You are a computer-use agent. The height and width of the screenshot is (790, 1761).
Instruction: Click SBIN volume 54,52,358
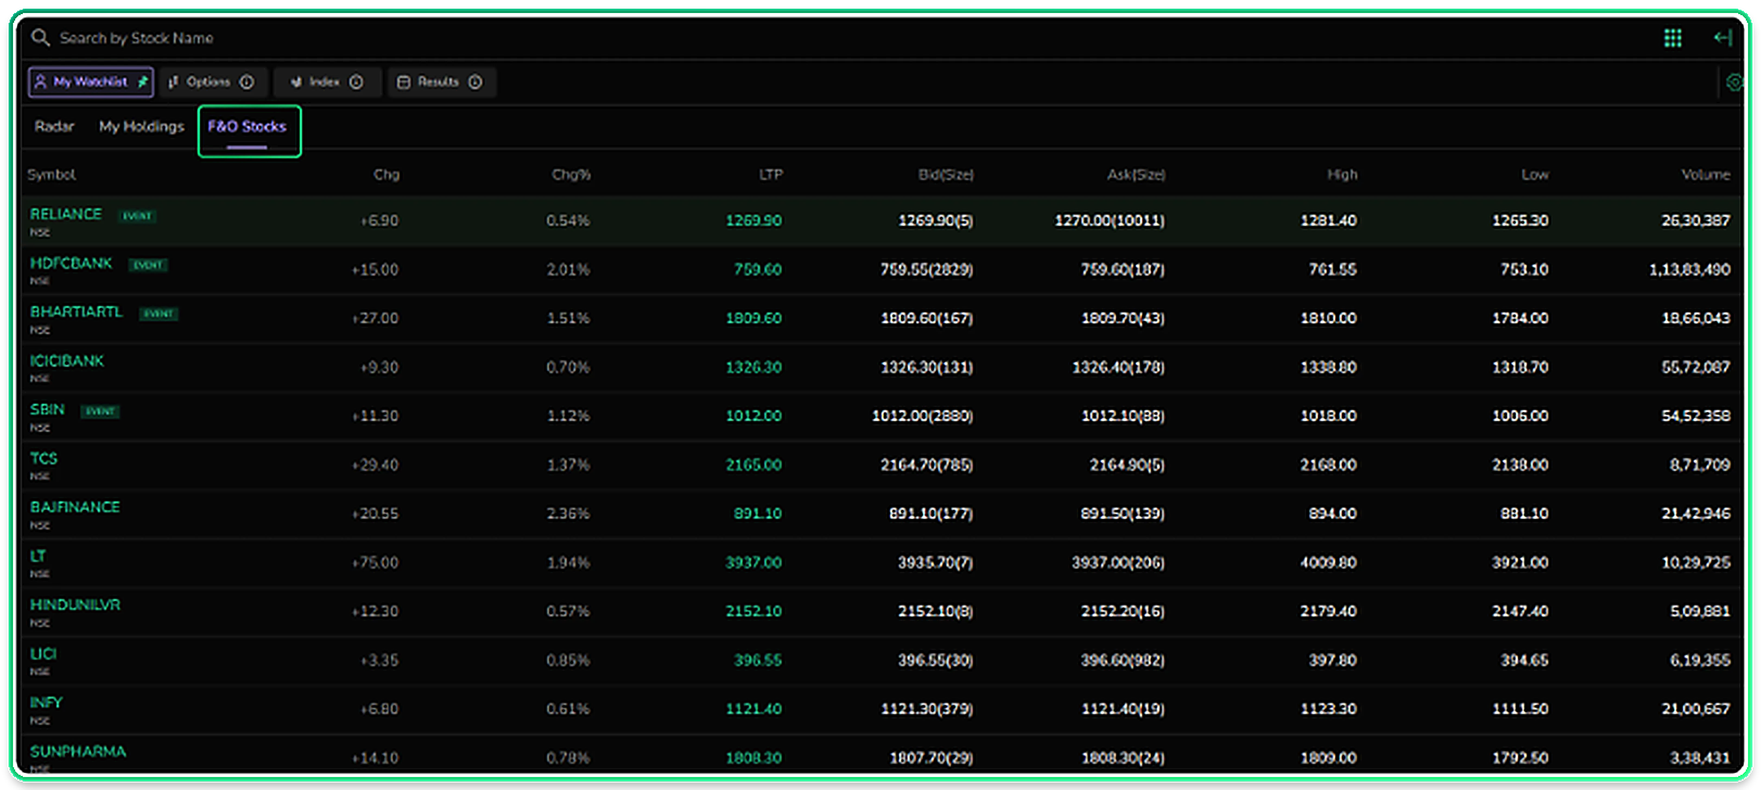tap(1695, 416)
